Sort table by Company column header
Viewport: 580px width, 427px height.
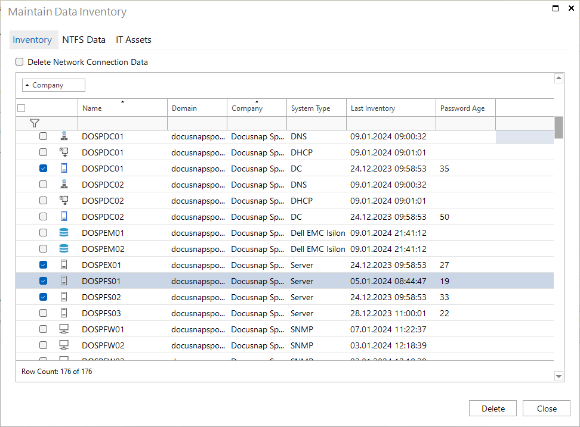coord(257,108)
